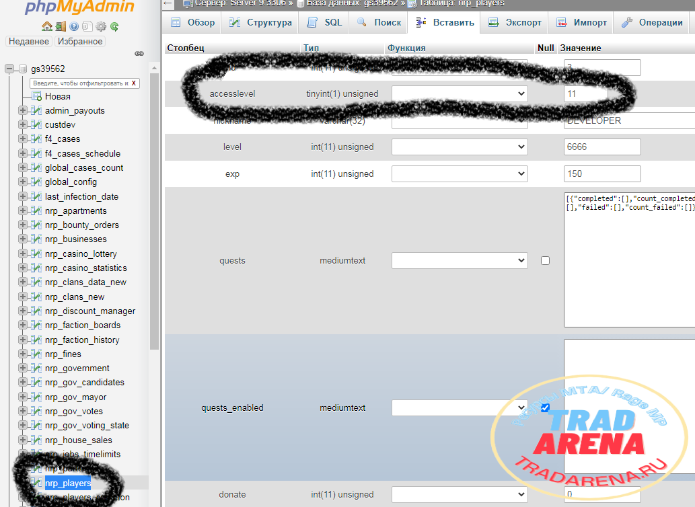Viewport: 695px width, 507px height.
Task: Open the MySQL documentation page icon
Action: [x=87, y=27]
